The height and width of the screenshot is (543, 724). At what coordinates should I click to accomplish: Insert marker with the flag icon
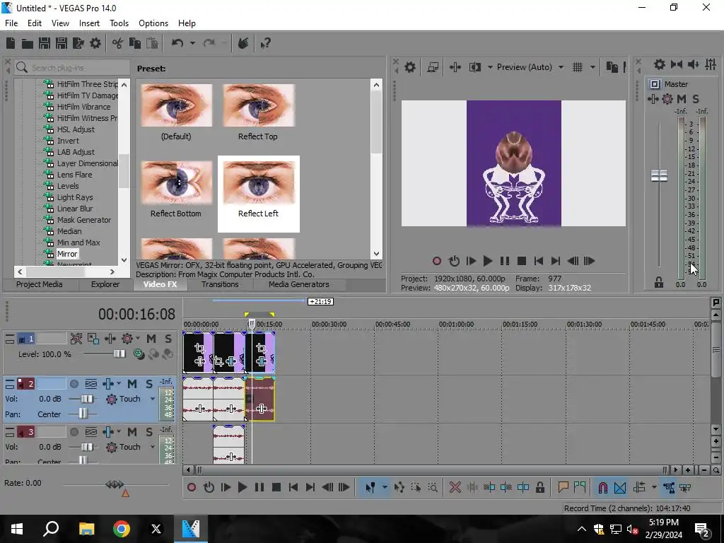(x=563, y=488)
